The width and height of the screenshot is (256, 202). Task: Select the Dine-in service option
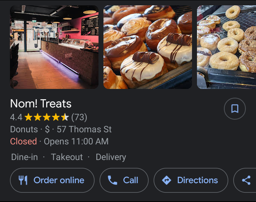tap(25, 157)
